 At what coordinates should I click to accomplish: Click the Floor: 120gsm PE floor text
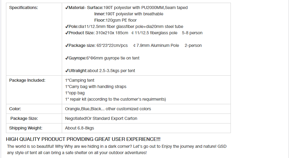115,20
